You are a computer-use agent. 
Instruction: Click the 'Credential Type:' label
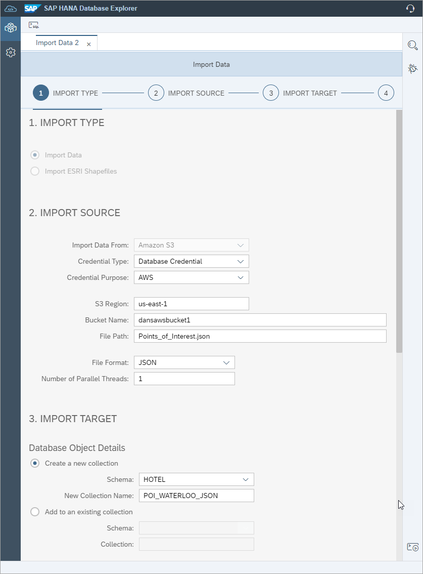coord(103,261)
